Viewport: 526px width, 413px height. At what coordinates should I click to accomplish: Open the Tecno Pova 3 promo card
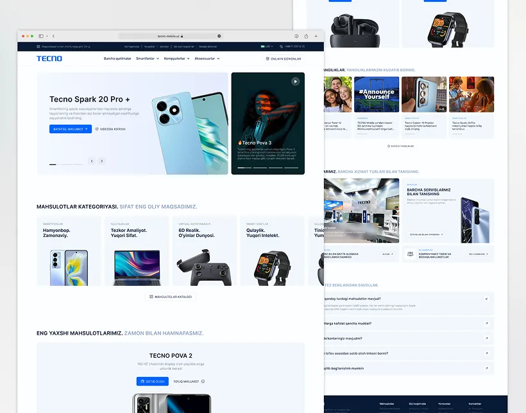(x=267, y=123)
